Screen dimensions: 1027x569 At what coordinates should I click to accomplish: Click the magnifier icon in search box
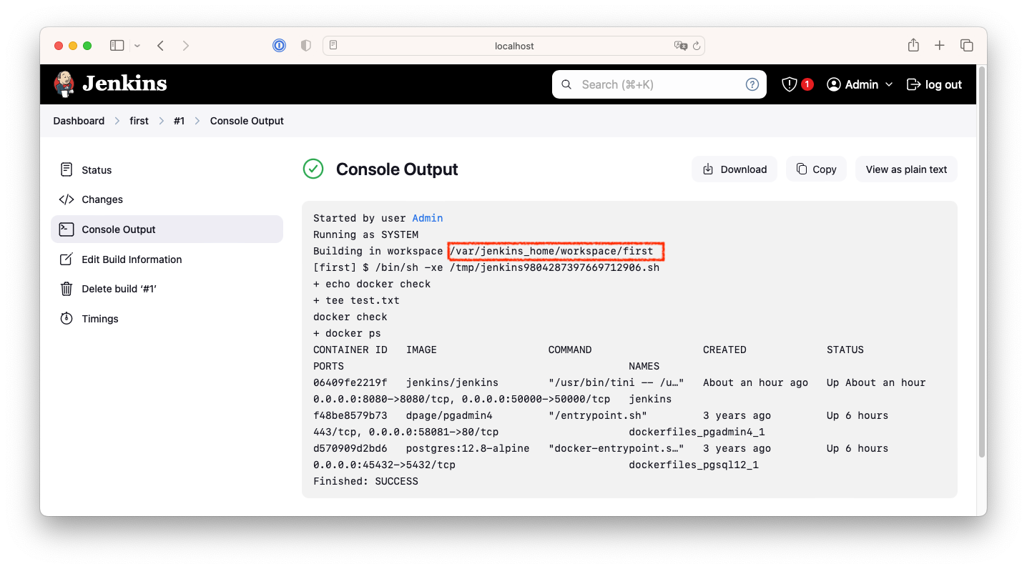click(566, 84)
